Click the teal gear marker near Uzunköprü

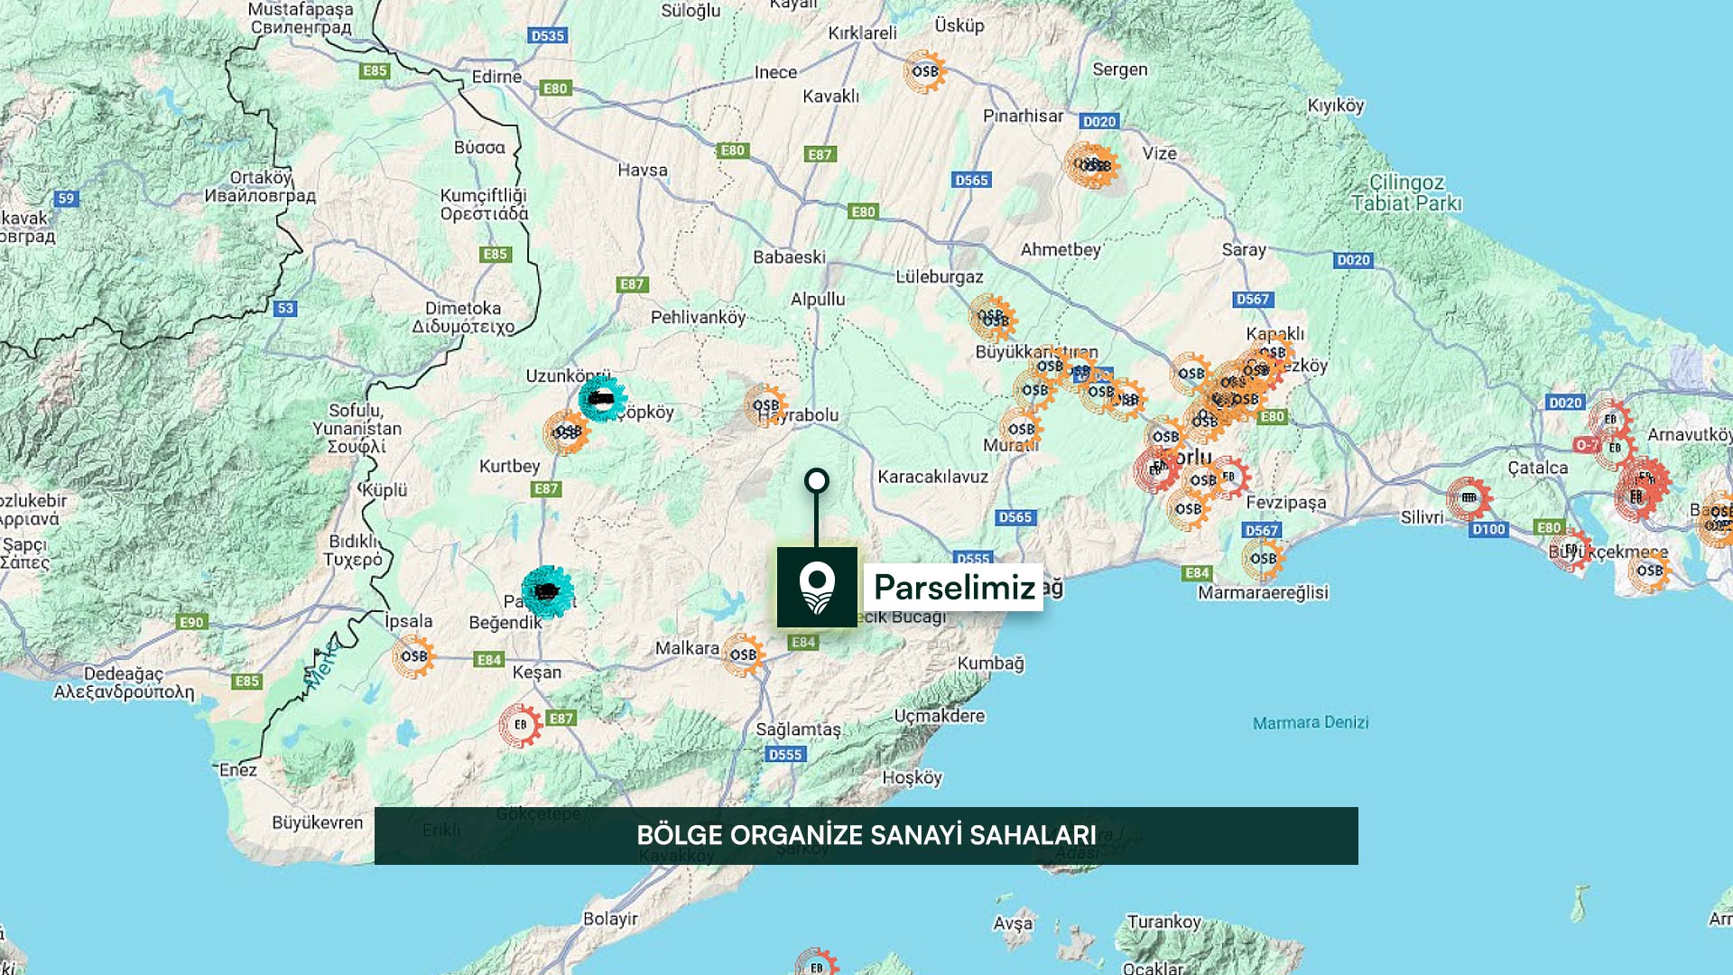[x=602, y=398]
